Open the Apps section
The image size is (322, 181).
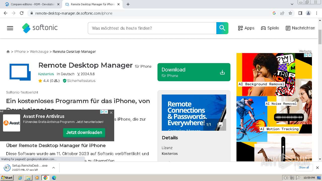[x=246, y=28]
